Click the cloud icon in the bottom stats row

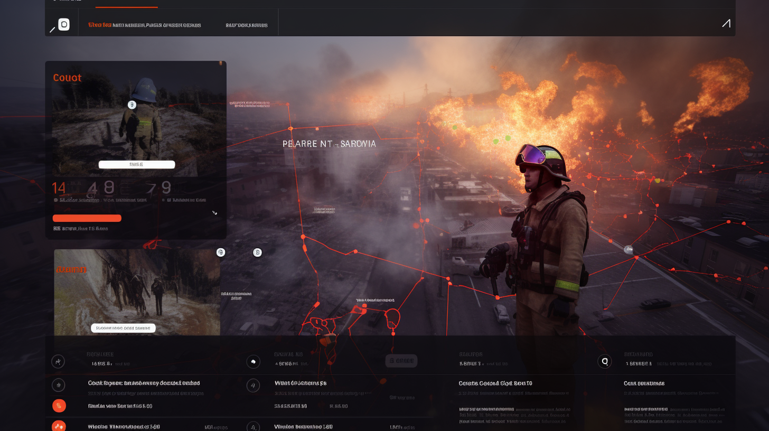pyautogui.click(x=254, y=361)
